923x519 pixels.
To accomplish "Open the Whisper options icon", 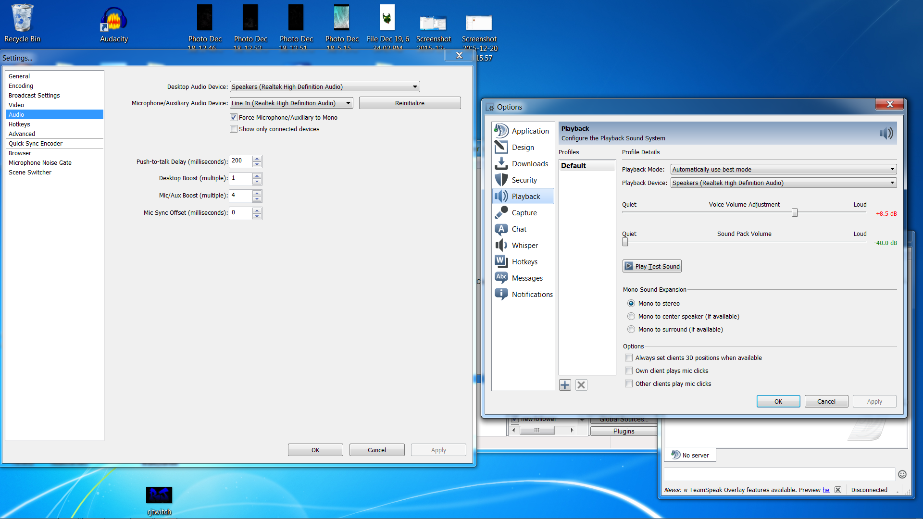I will [501, 245].
